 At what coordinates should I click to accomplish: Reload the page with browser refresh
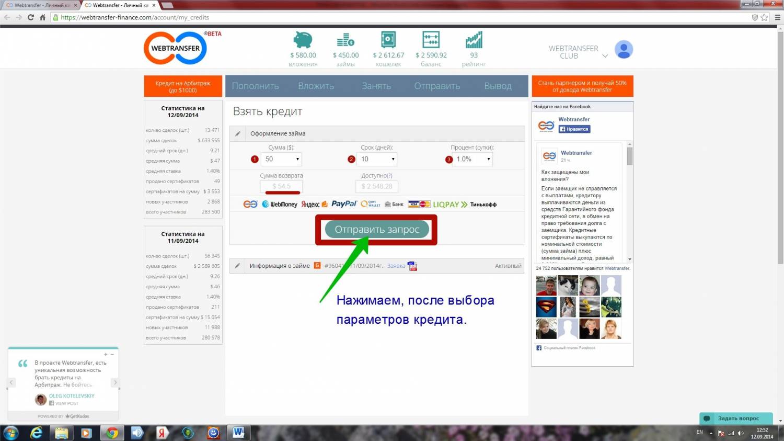[31, 17]
